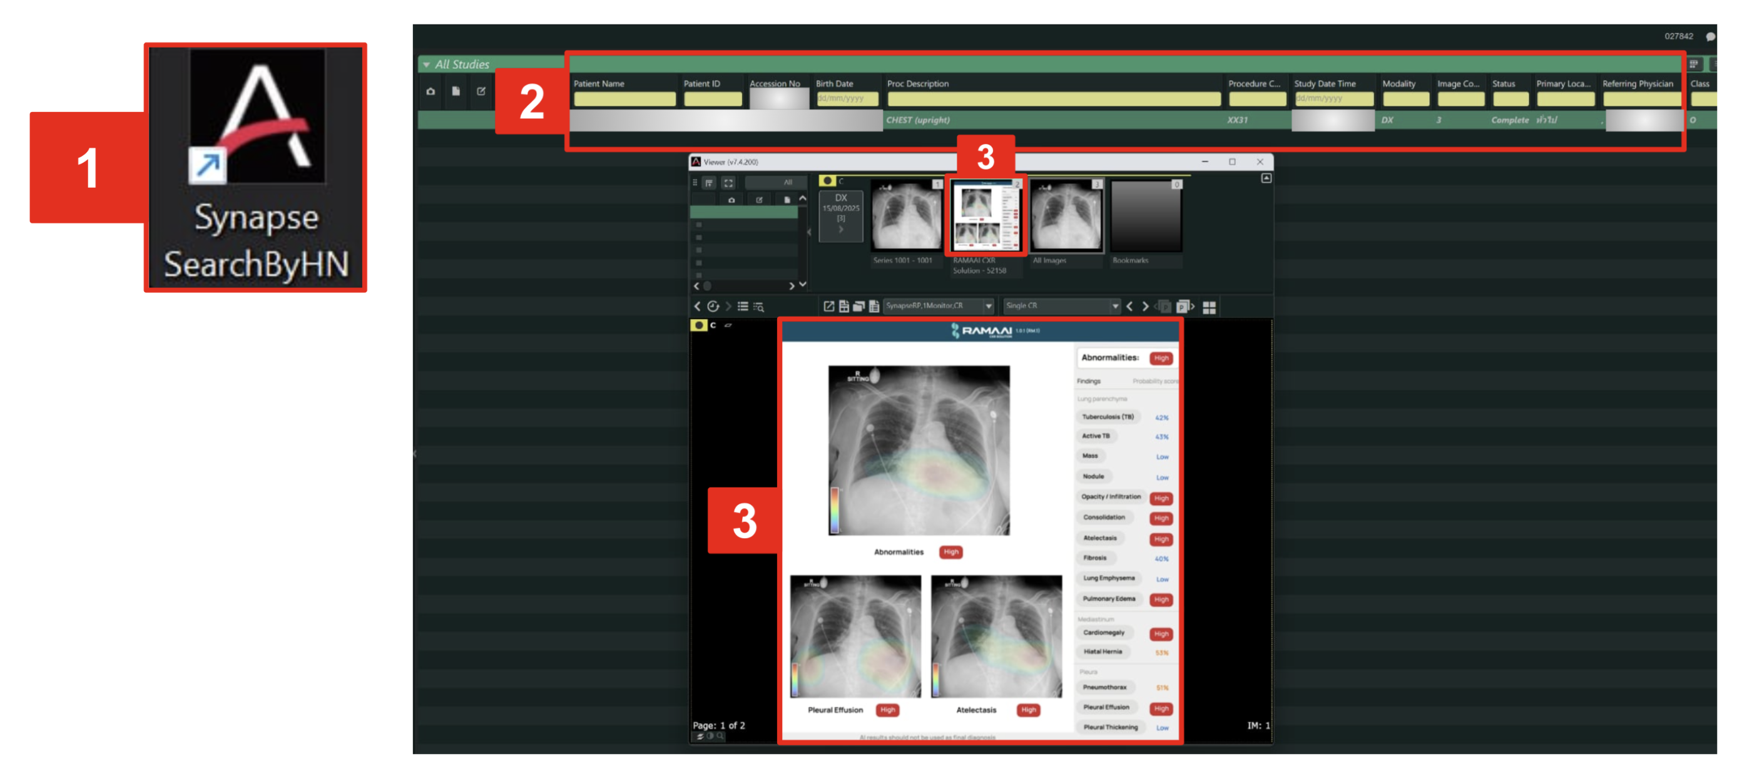Collapse the All Studies section triangle
This screenshot has width=1737, height=781.
pos(426,64)
